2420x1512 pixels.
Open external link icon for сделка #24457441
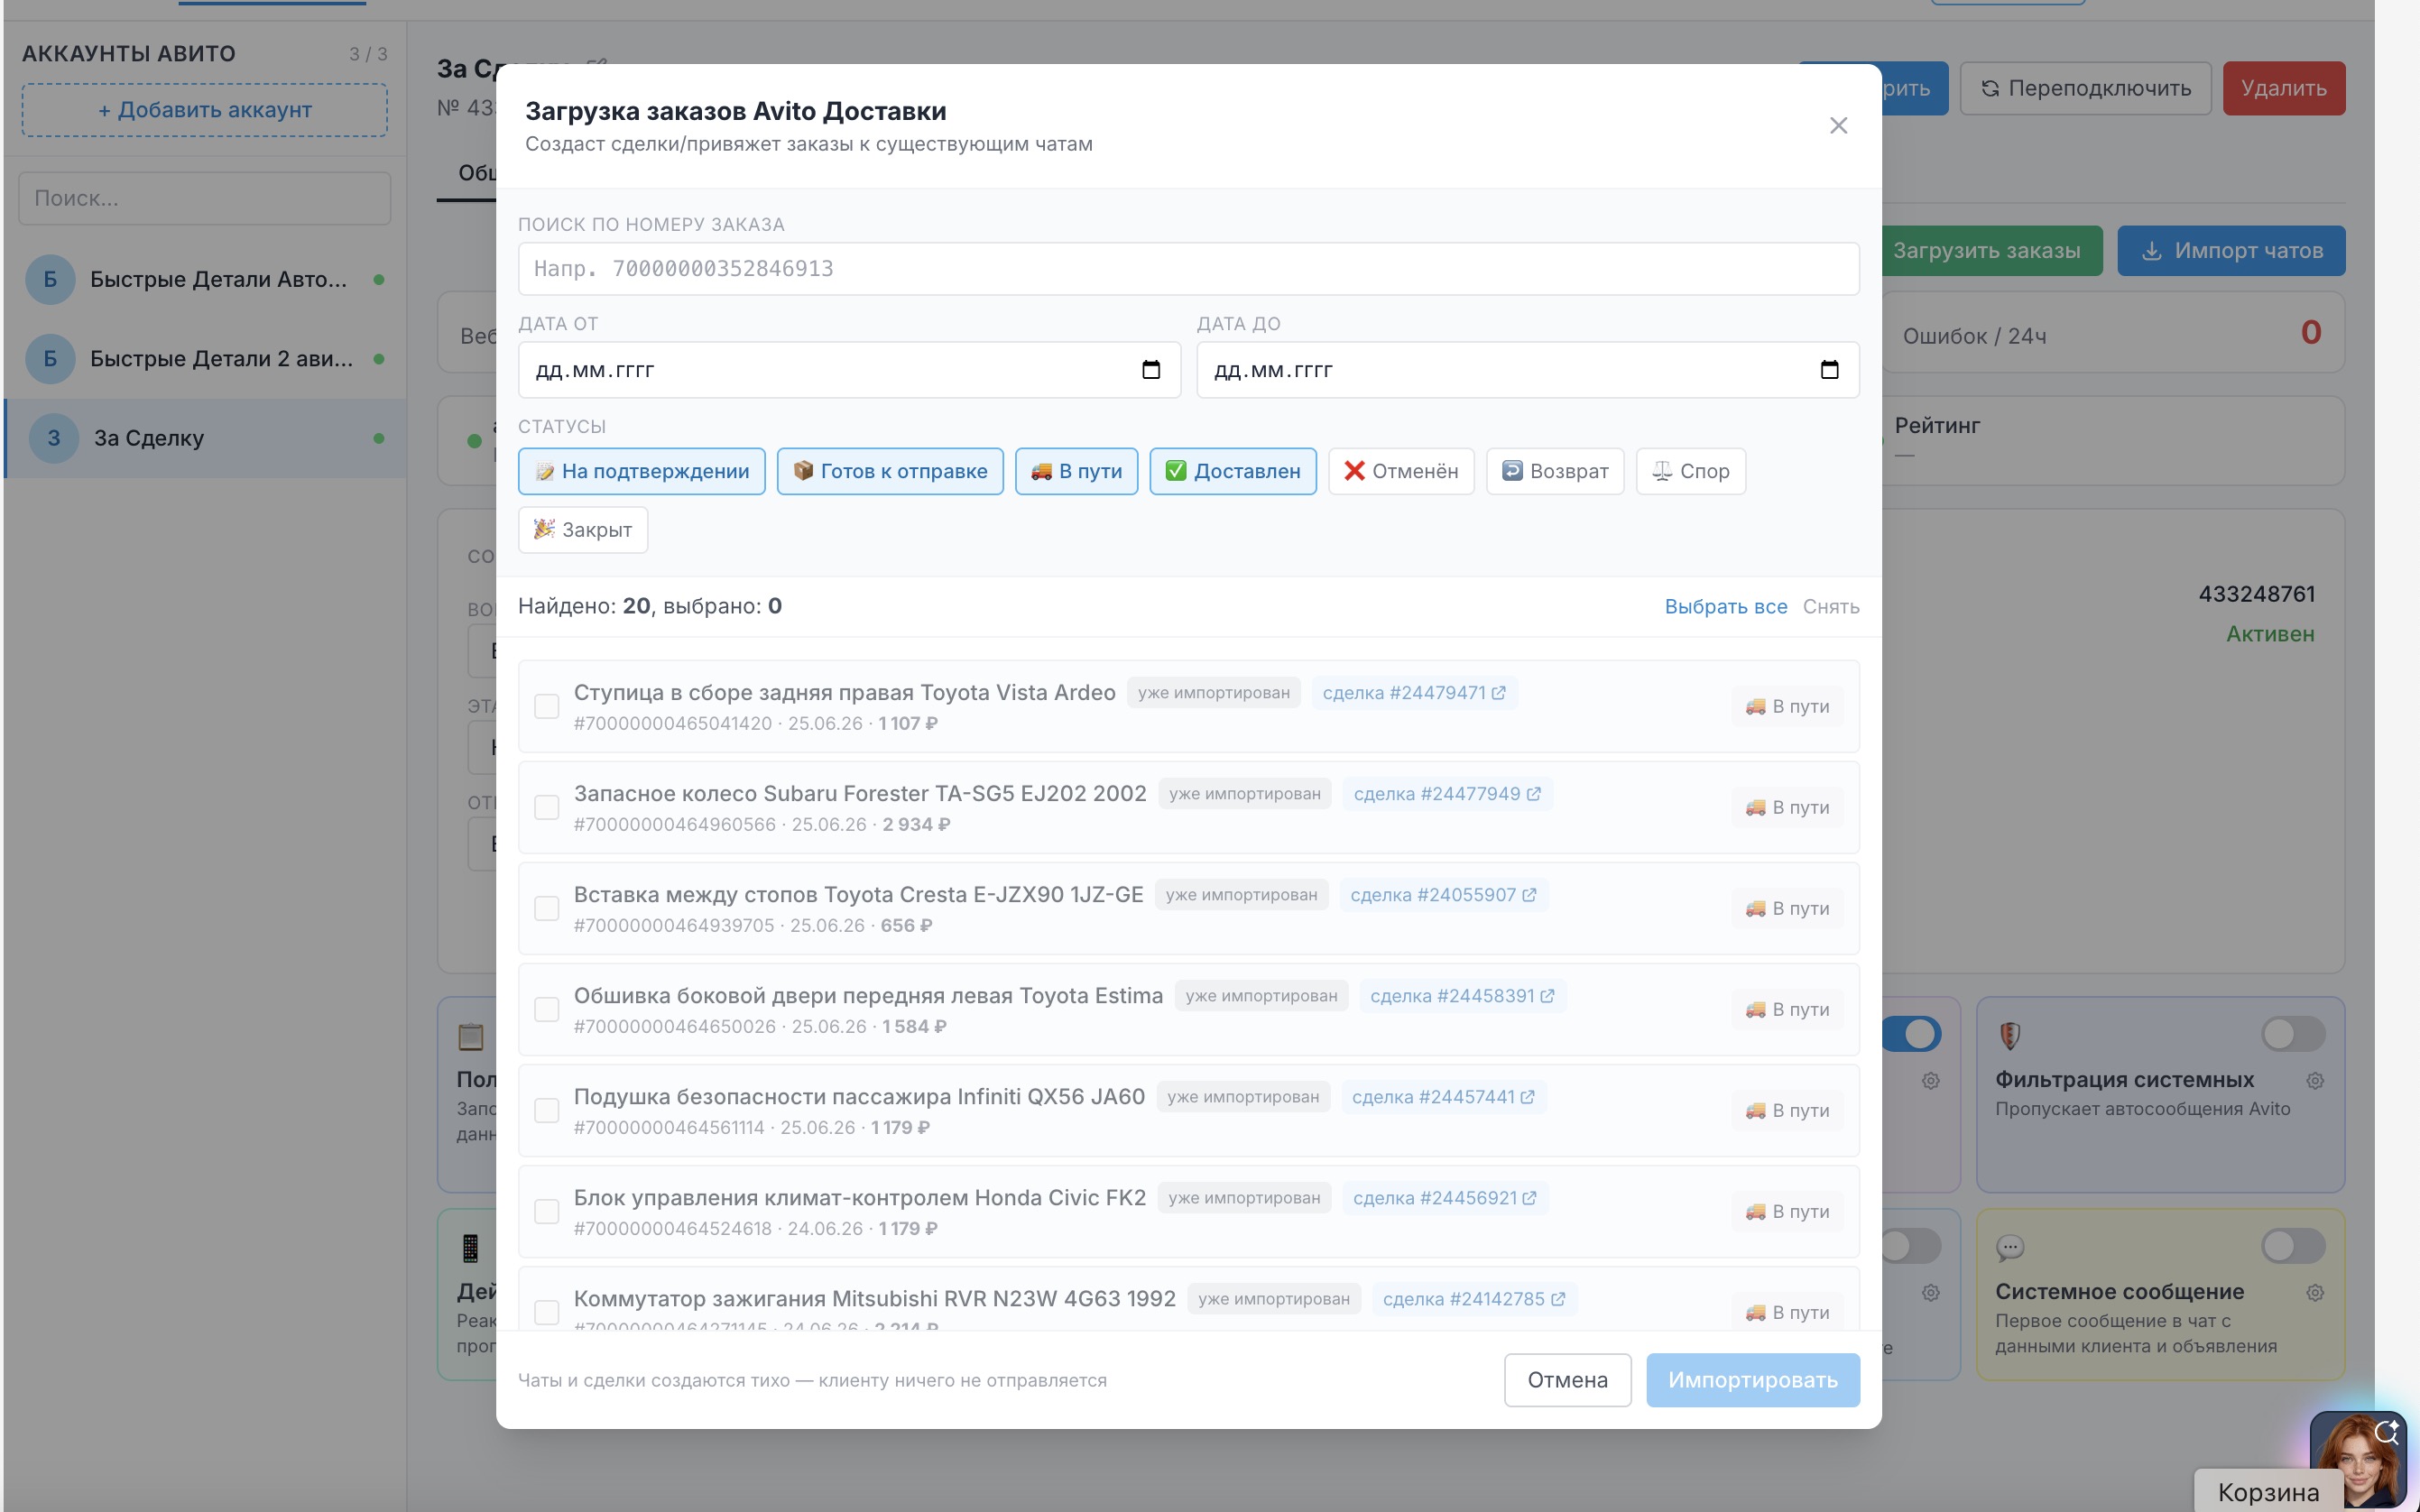point(1527,1097)
